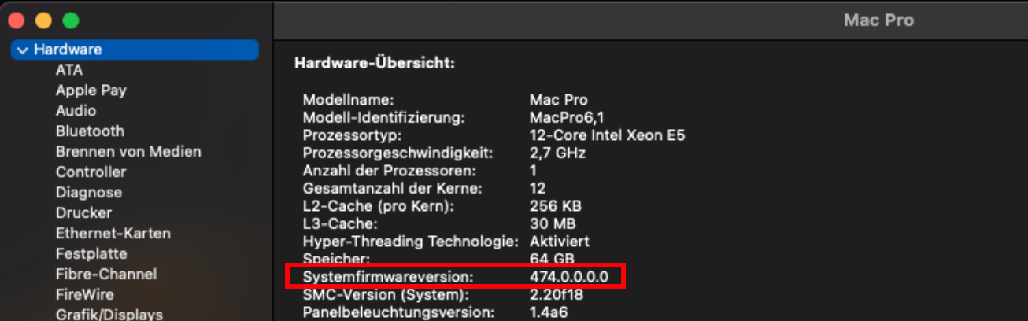
Task: Click the Systemfirmwareversion value 474.0.0.0.0
Action: tap(569, 278)
